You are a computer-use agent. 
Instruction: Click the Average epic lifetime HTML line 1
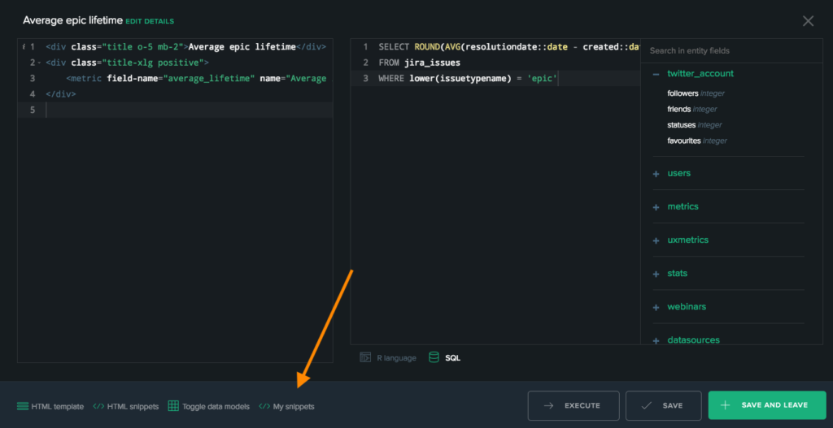tap(185, 46)
